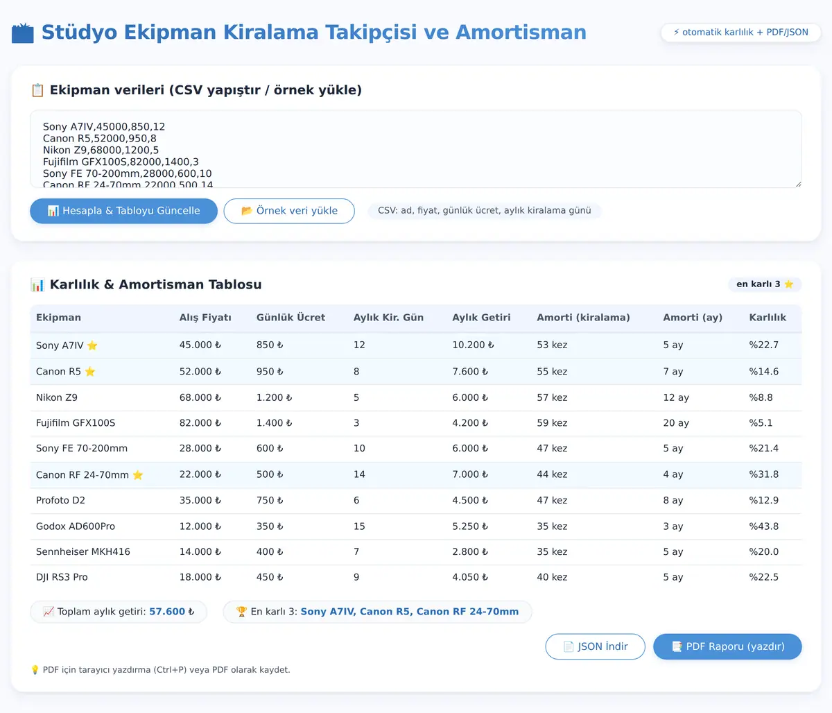Click the 59 kez amortization cell

552,423
